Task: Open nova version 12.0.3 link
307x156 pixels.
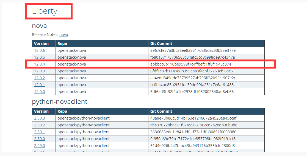Action: click(x=39, y=71)
